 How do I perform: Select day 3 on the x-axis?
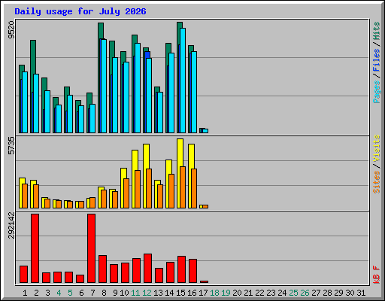pos(47,293)
